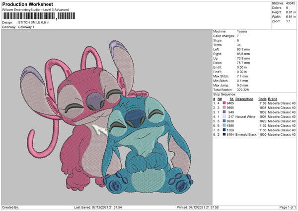The width and height of the screenshot is (298, 211).
Task: Click the Width value 6.81 in
Action: (291, 17)
